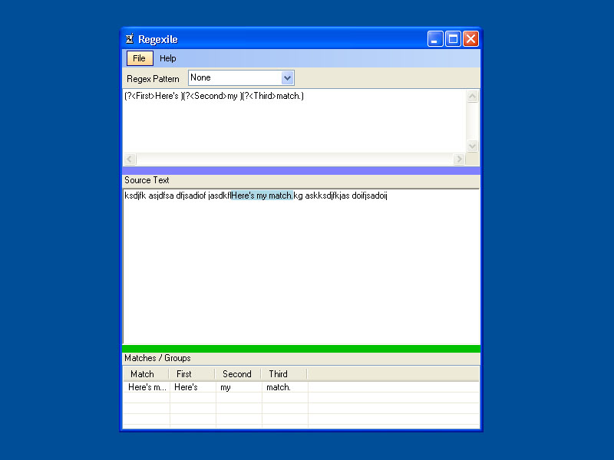Screen dimensions: 614x460
Task: Click the pattern box scroll up arrow
Action: click(x=473, y=97)
